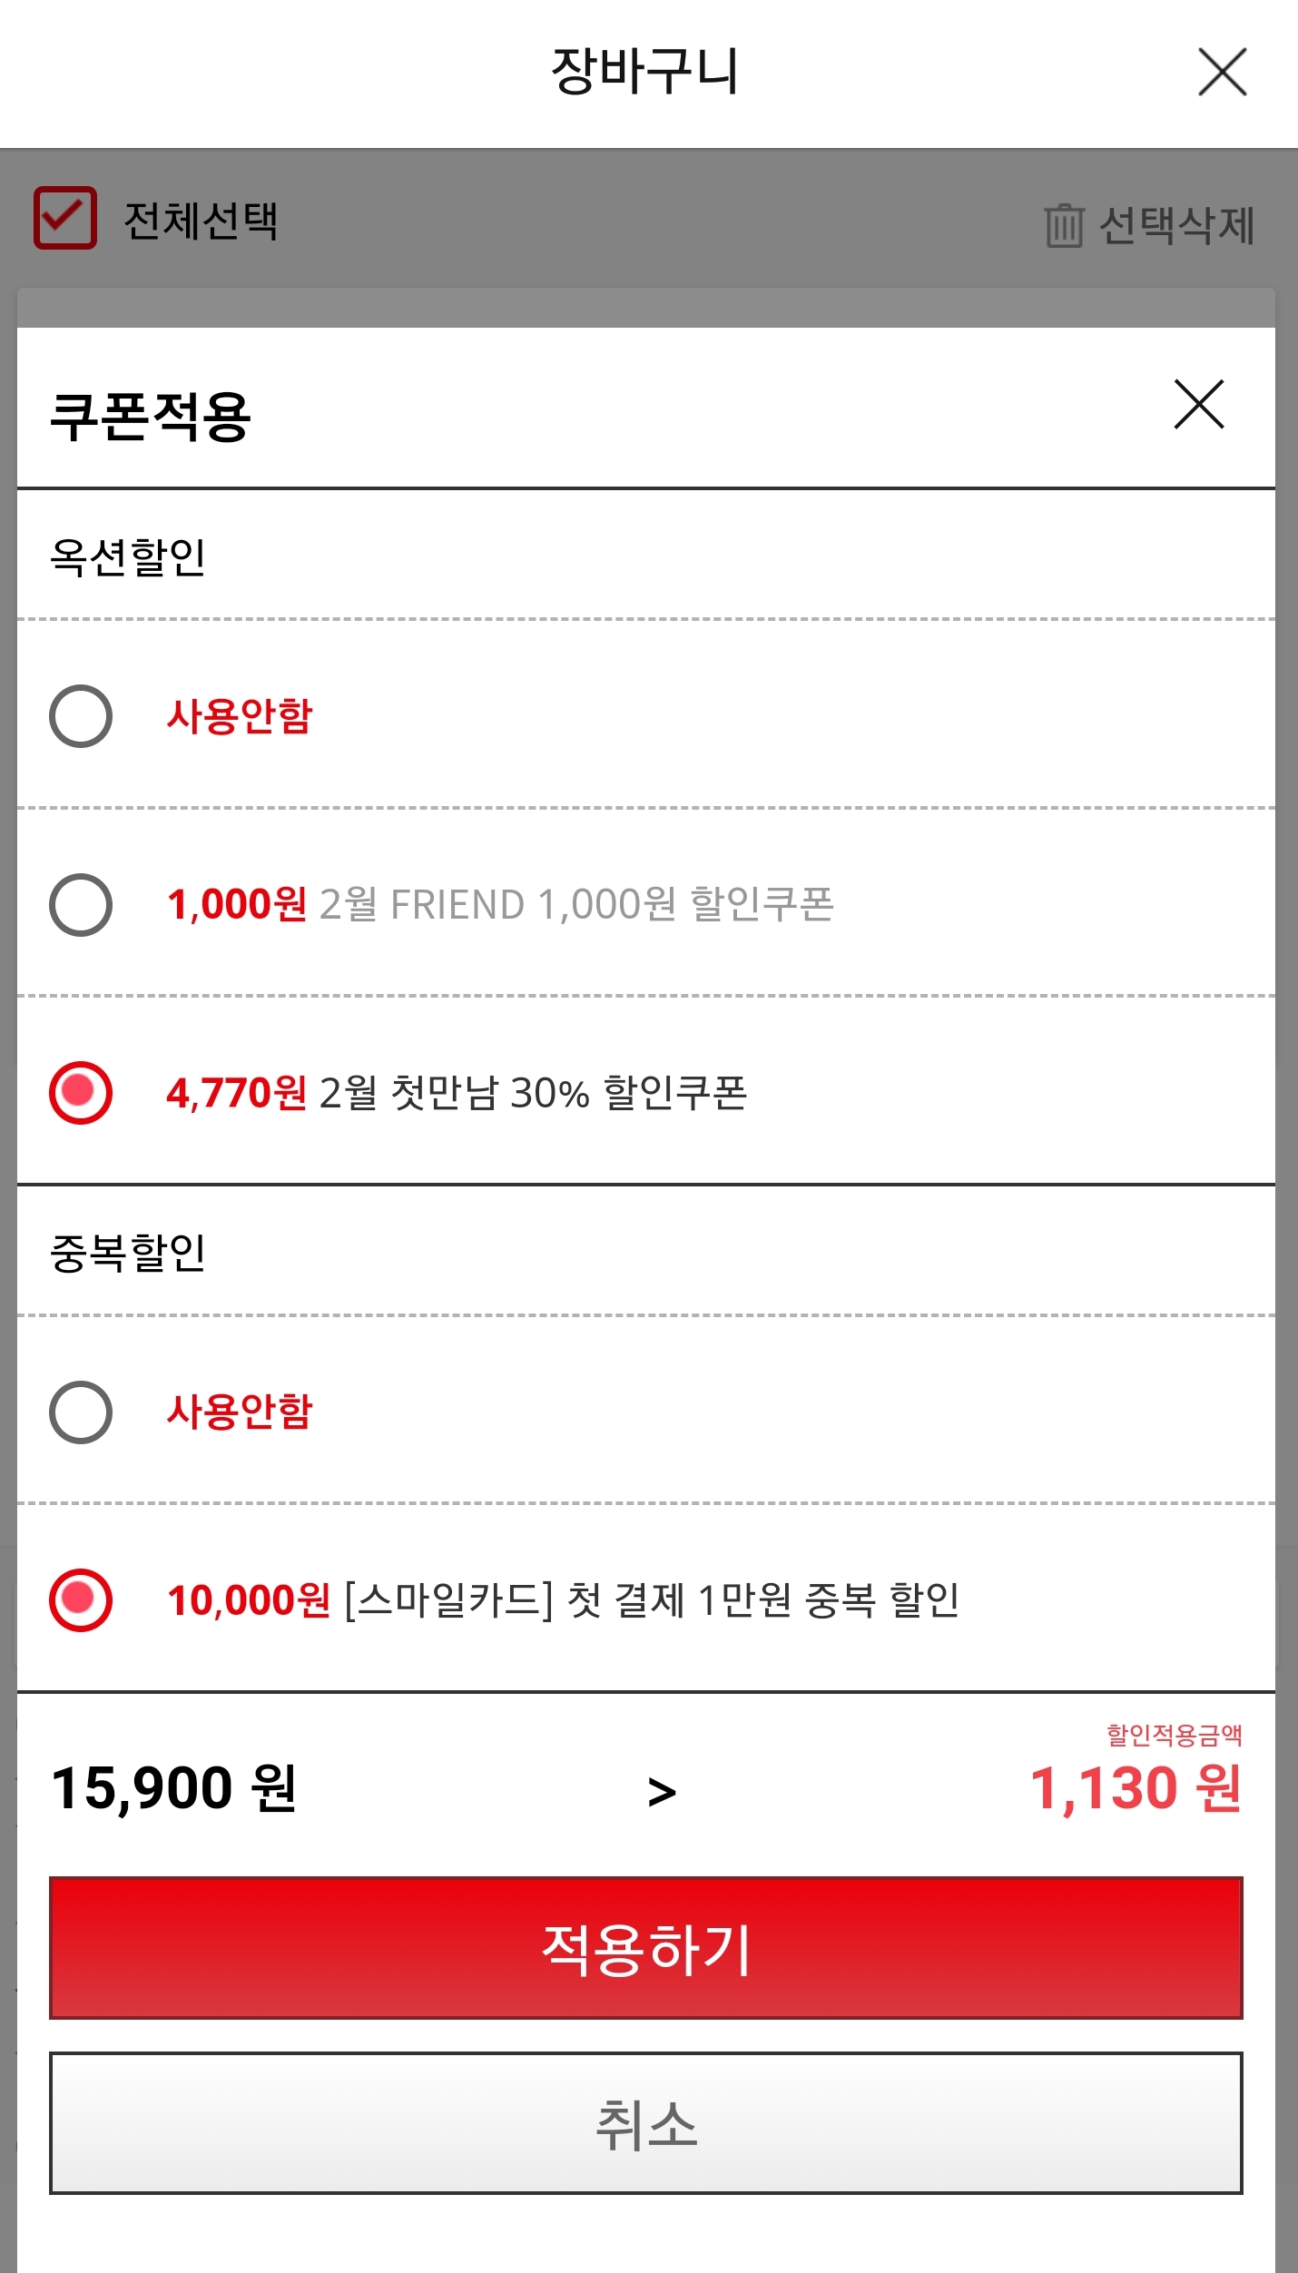The height and width of the screenshot is (2273, 1298).
Task: Click the 중복할인 section header
Action: point(128,1253)
